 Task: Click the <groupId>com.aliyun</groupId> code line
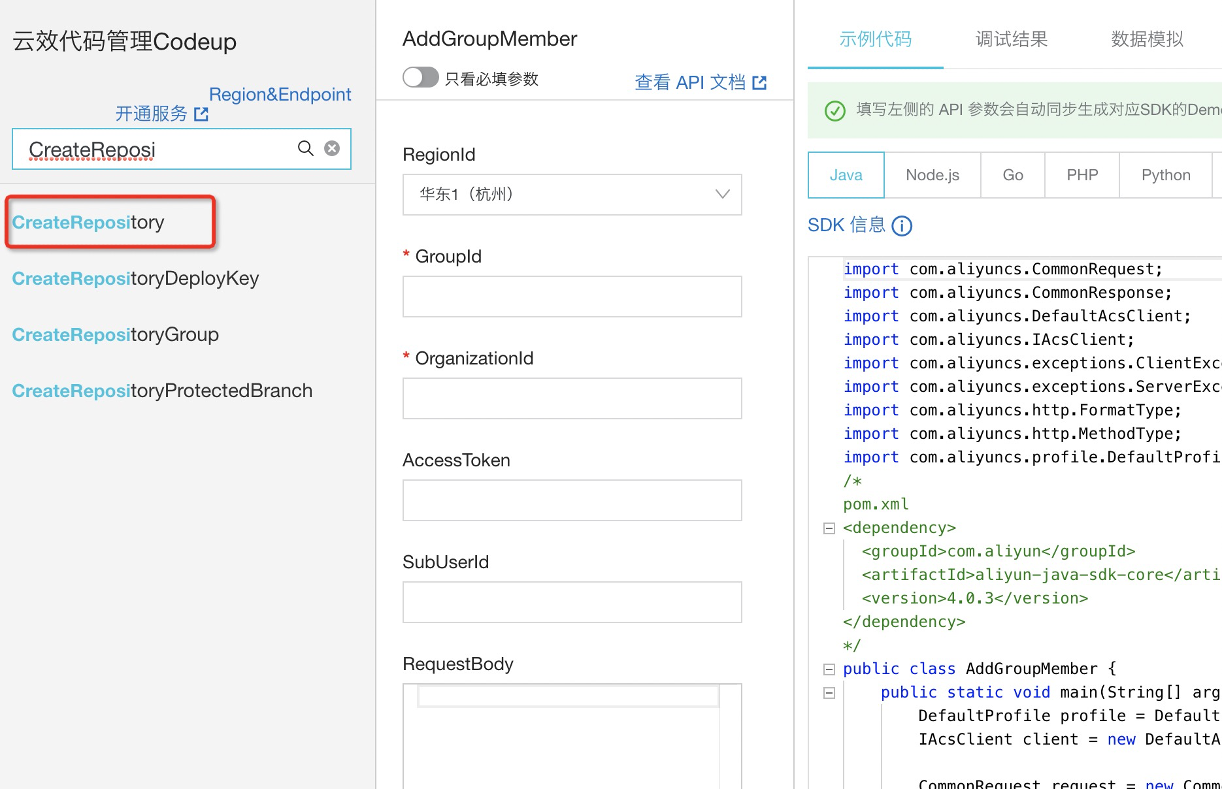[998, 551]
